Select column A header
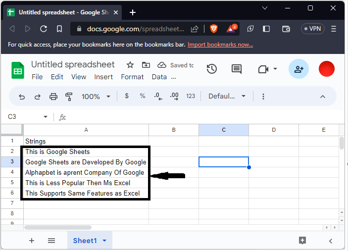The image size is (348, 251). tap(86, 130)
